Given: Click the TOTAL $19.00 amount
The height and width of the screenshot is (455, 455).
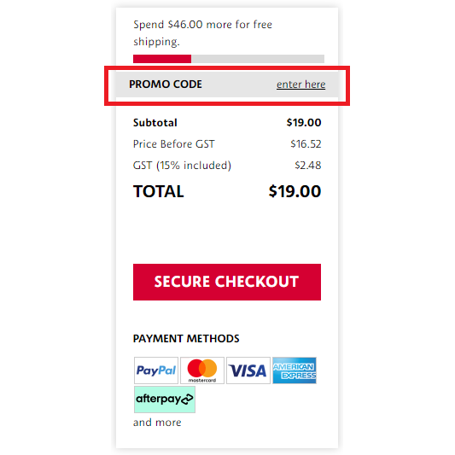Looking at the screenshot, I should pos(295,191).
